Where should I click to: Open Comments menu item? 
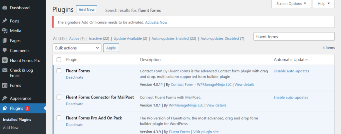pos(20,50)
